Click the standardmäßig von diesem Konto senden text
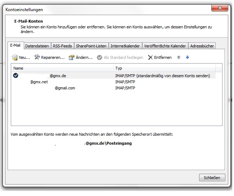The width and height of the screenshot is (234, 196). [x=173, y=76]
